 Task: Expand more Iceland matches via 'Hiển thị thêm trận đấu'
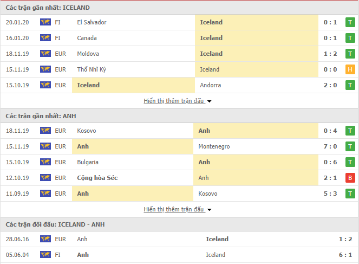174,101
